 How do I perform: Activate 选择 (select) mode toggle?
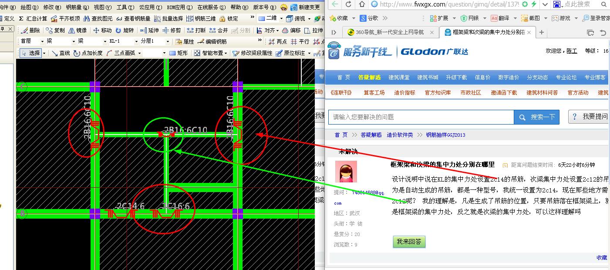[x=31, y=53]
